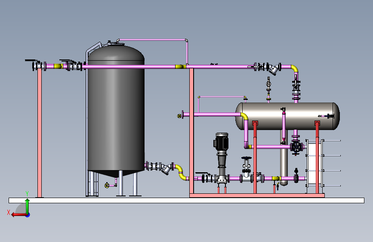Click the green Y label on the triad
Viewport: 373px width, 242px height.
[x=27, y=194]
